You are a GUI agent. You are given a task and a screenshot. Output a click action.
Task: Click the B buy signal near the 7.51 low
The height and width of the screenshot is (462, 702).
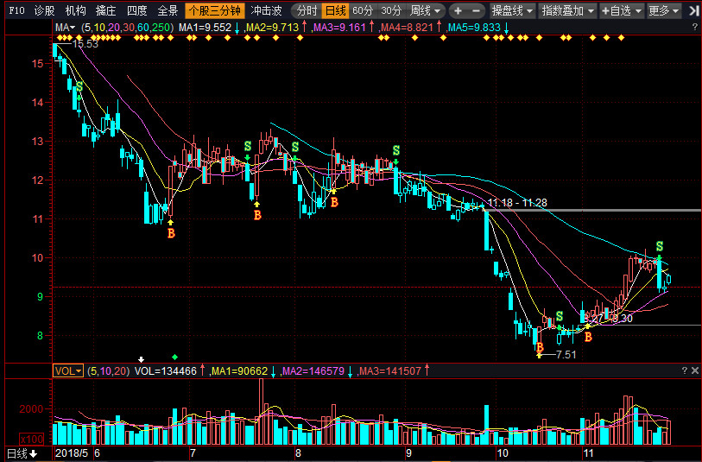click(540, 348)
